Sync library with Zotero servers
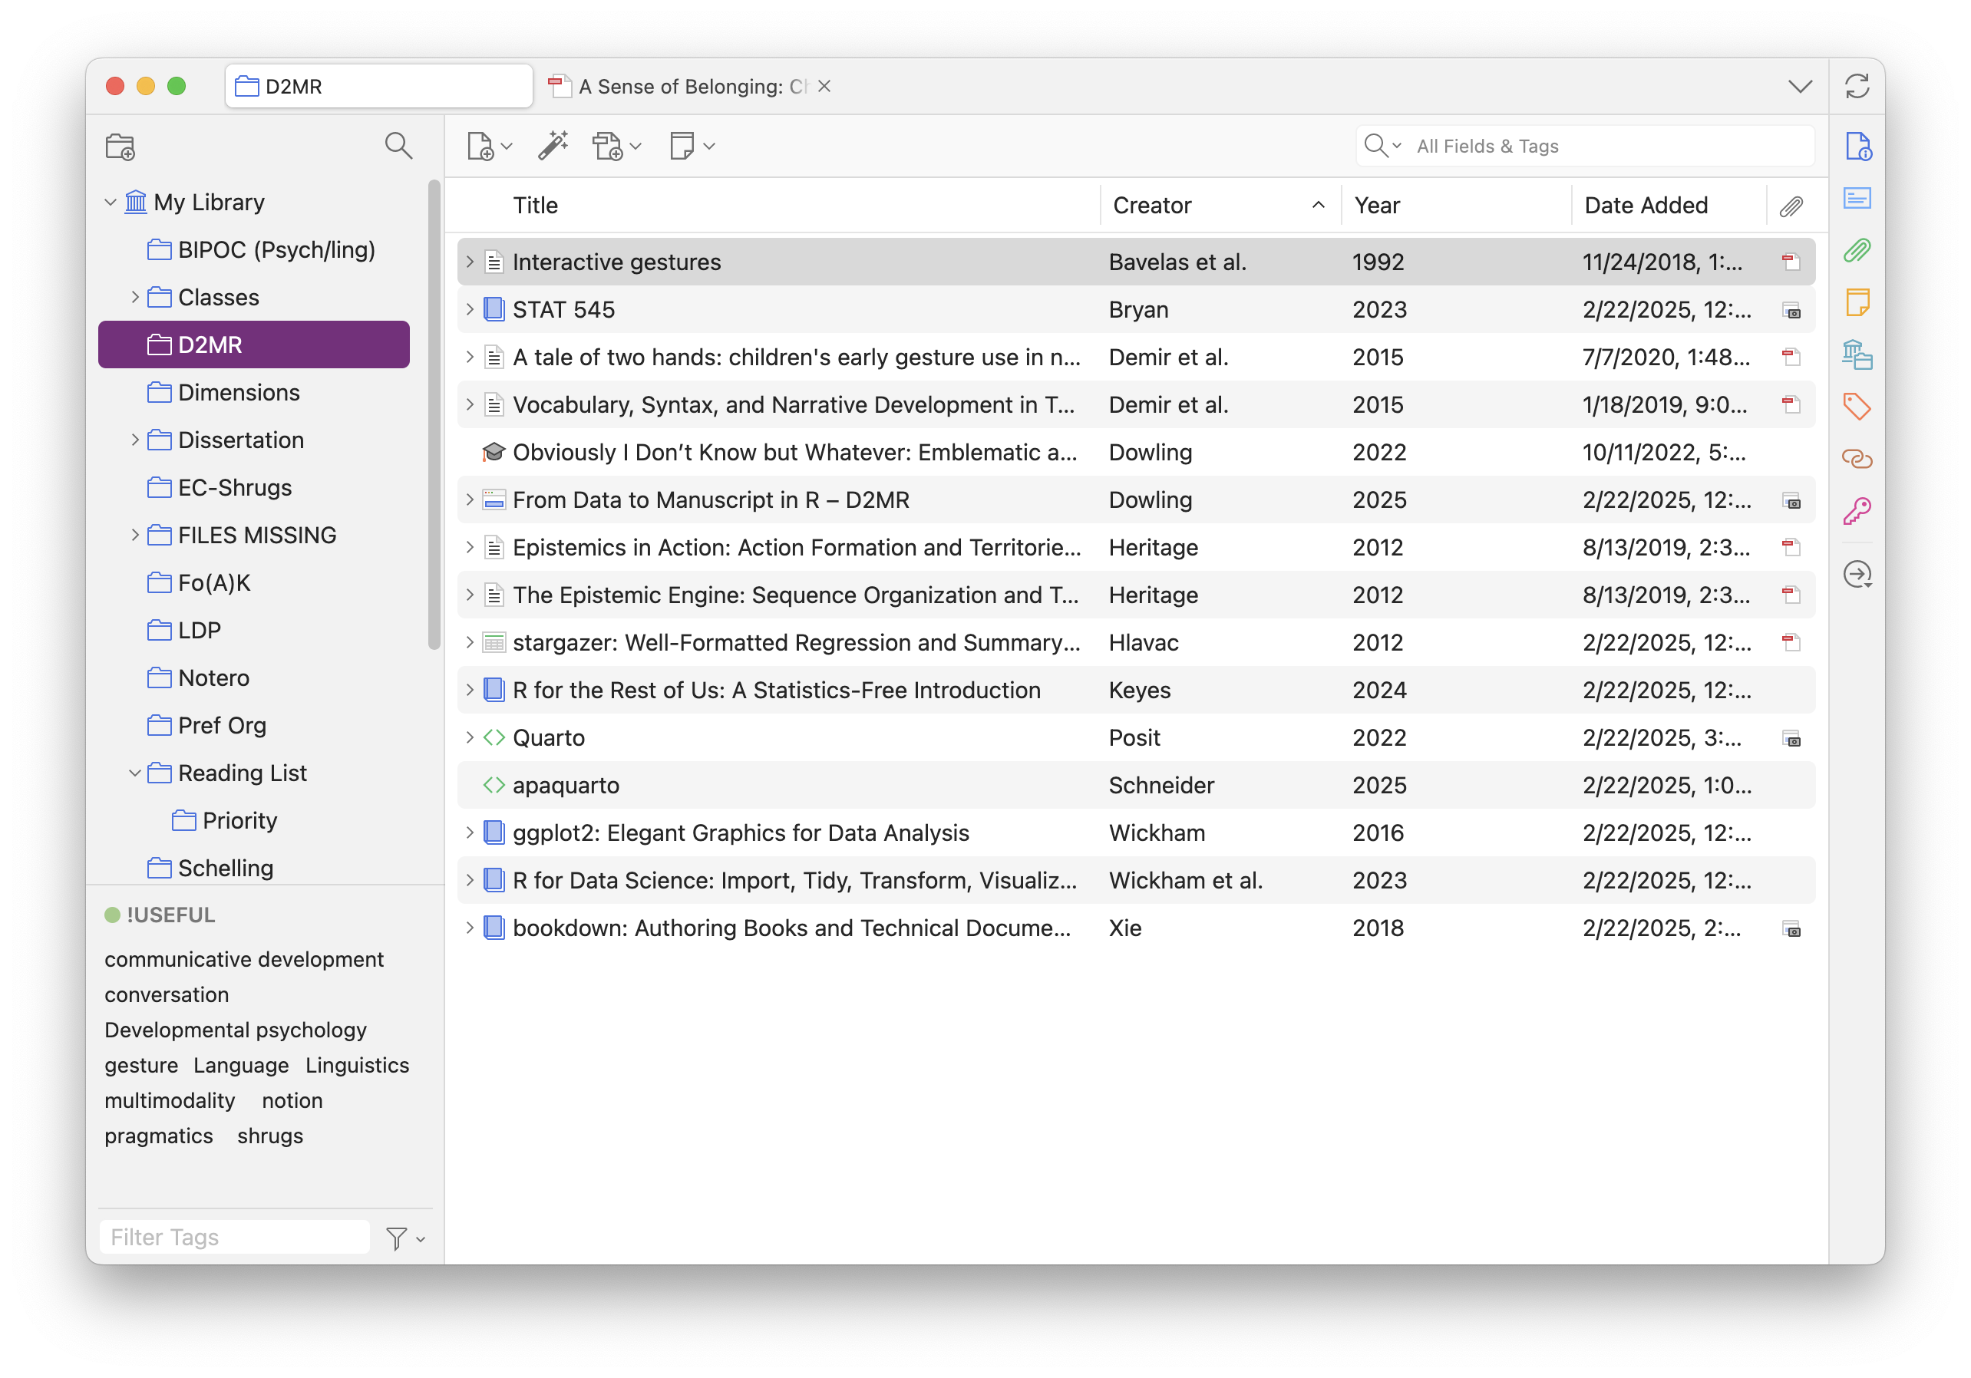The height and width of the screenshot is (1378, 1971). [x=1857, y=86]
